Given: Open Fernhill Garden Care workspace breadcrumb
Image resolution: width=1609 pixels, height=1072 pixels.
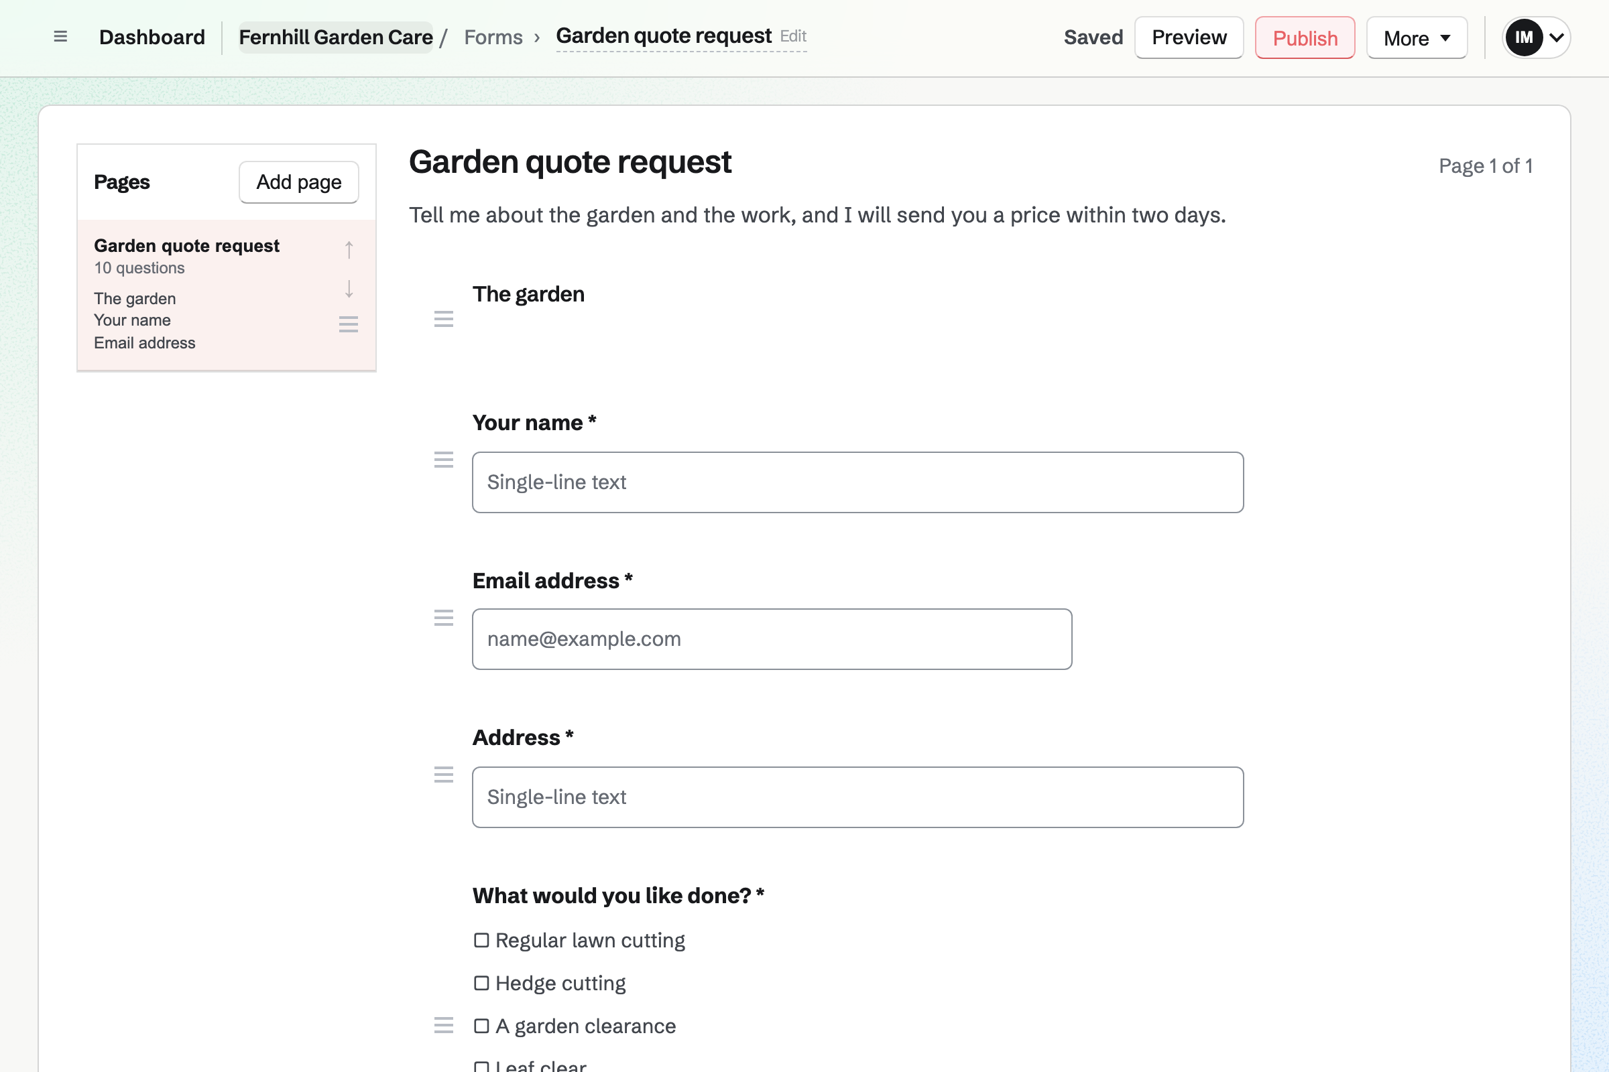Looking at the screenshot, I should coord(336,37).
